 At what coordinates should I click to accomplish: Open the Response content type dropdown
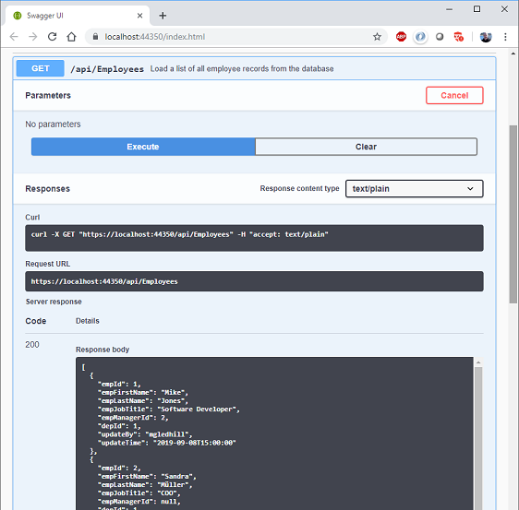coord(414,189)
